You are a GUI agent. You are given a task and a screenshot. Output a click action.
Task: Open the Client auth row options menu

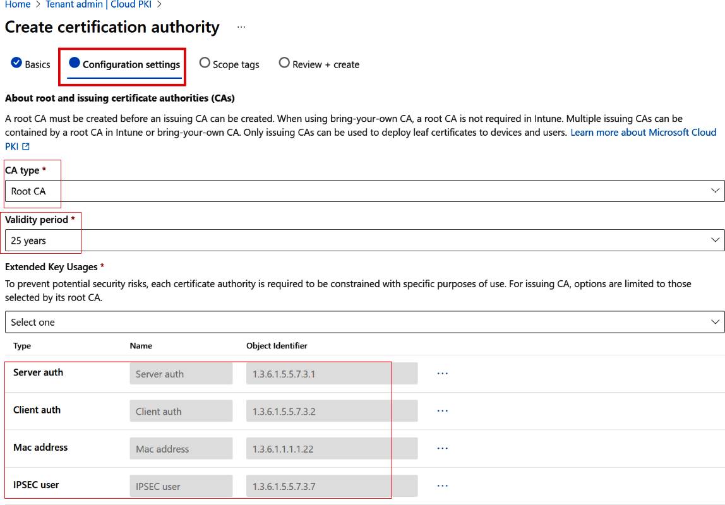pos(443,411)
